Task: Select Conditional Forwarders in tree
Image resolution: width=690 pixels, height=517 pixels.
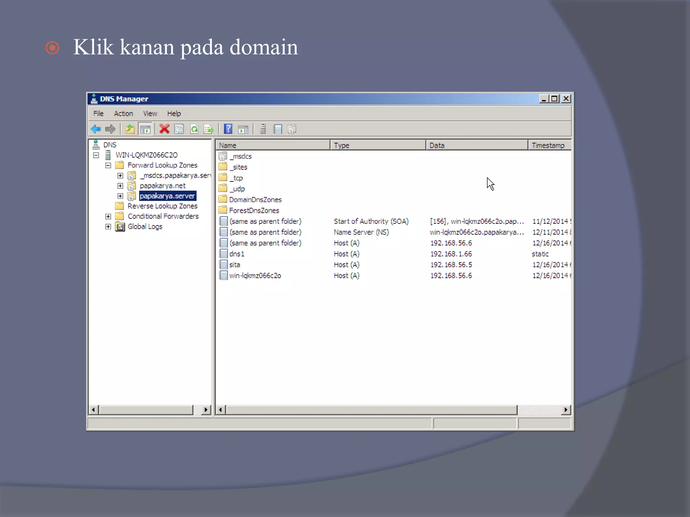Action: 163,216
